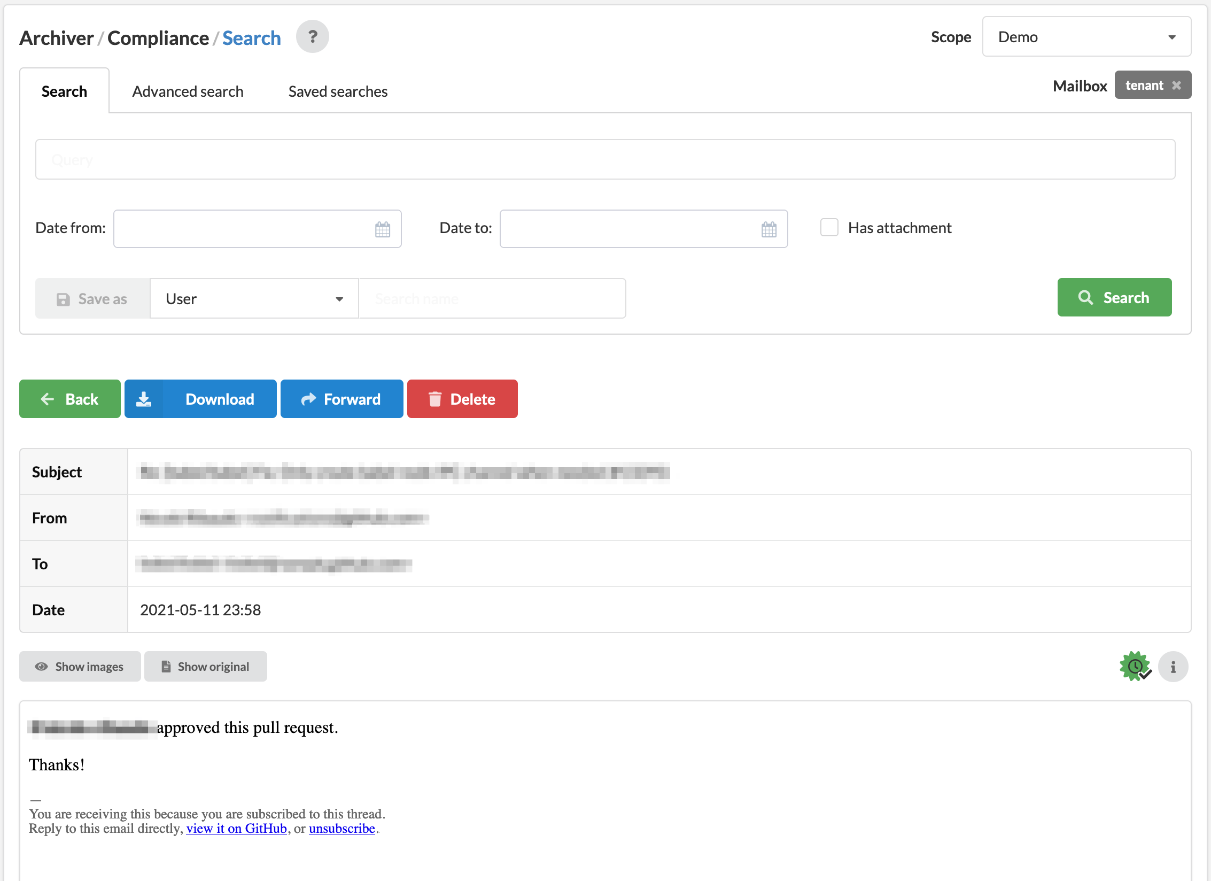The image size is (1211, 881).
Task: Click Show original button
Action: pos(206,667)
